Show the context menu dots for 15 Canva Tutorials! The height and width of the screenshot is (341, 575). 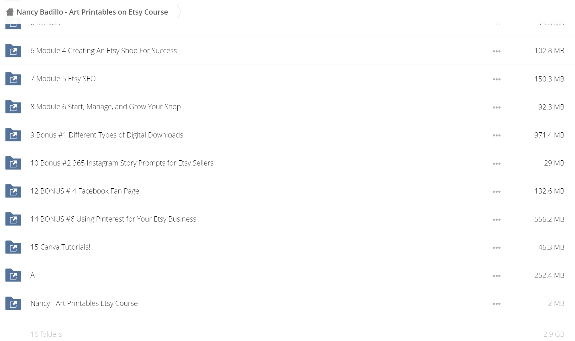pos(496,248)
